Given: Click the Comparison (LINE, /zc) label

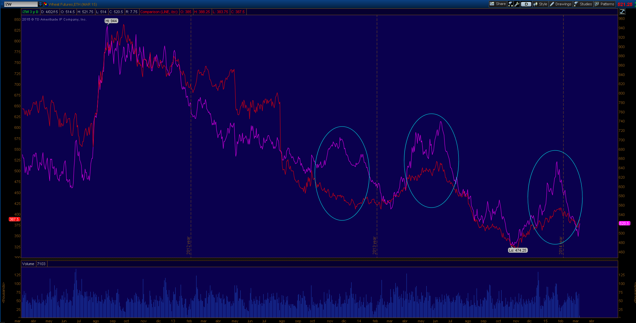Looking at the screenshot, I should (x=159, y=12).
